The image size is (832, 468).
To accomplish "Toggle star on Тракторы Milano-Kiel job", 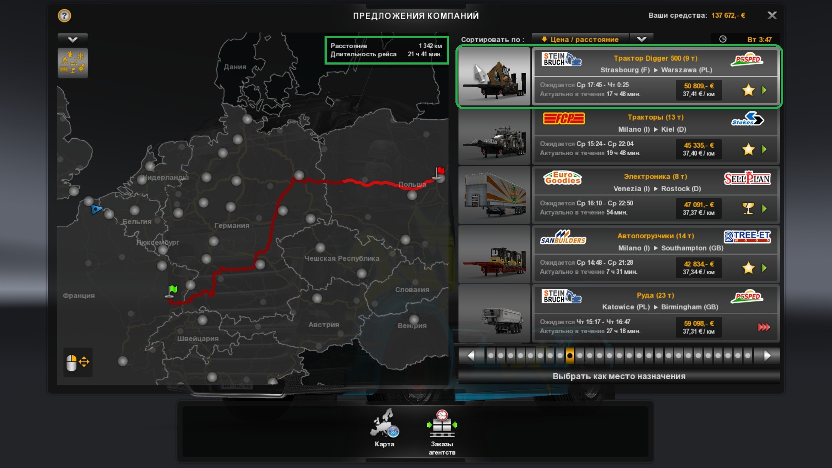I will 748,149.
